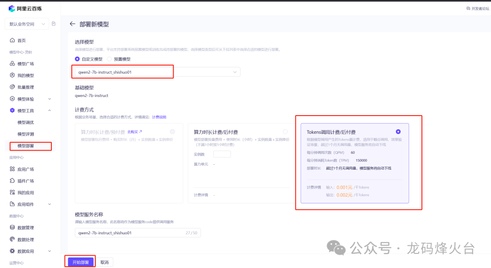Click the 取消 button
491x268 pixels.
tap(105, 262)
